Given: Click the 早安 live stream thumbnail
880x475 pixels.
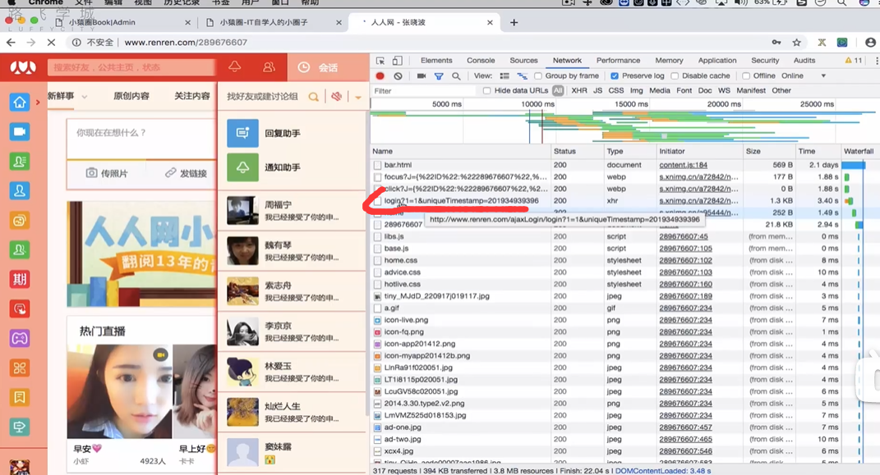Looking at the screenshot, I should (x=119, y=391).
